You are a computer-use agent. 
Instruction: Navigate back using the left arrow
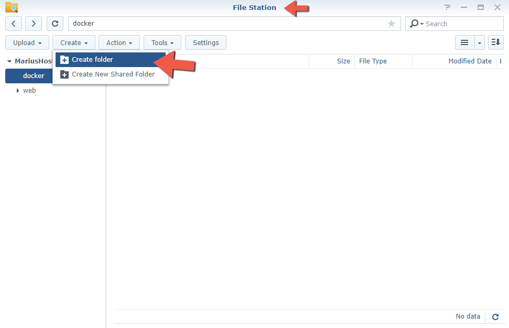[x=13, y=23]
